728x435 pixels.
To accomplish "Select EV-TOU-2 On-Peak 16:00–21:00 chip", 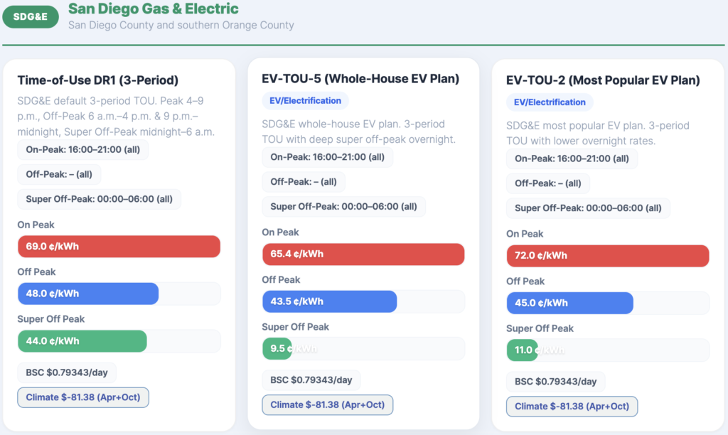I will 572,159.
